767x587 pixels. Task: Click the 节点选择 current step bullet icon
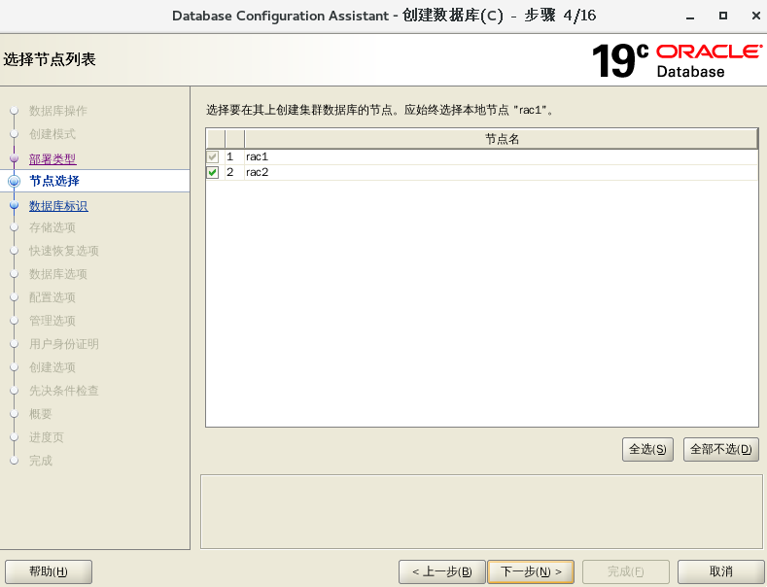[14, 181]
